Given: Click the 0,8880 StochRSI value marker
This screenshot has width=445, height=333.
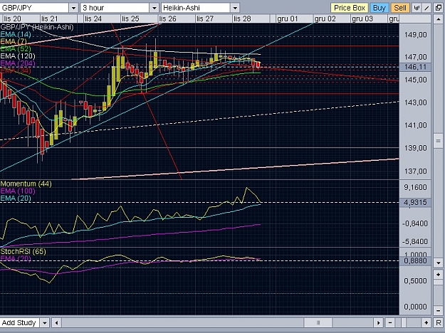Looking at the screenshot, I should pos(415,260).
